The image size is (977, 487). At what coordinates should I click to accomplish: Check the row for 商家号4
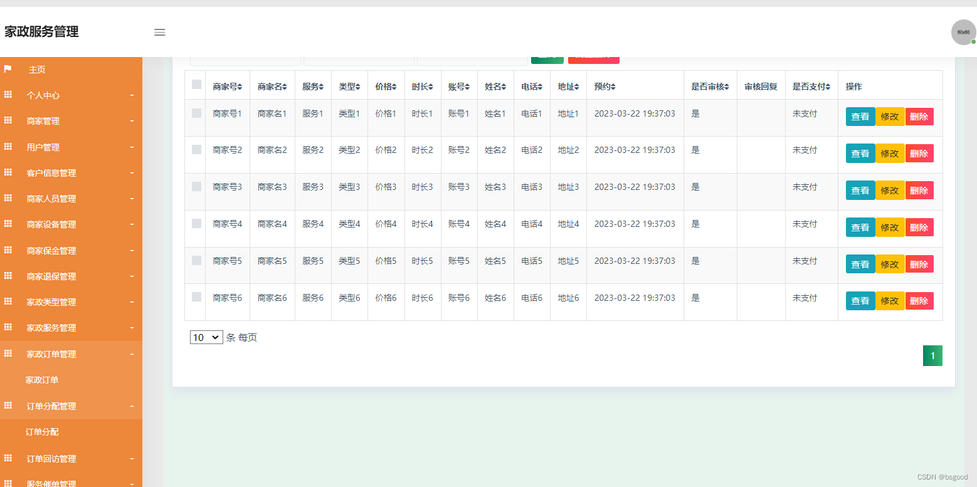(x=196, y=223)
